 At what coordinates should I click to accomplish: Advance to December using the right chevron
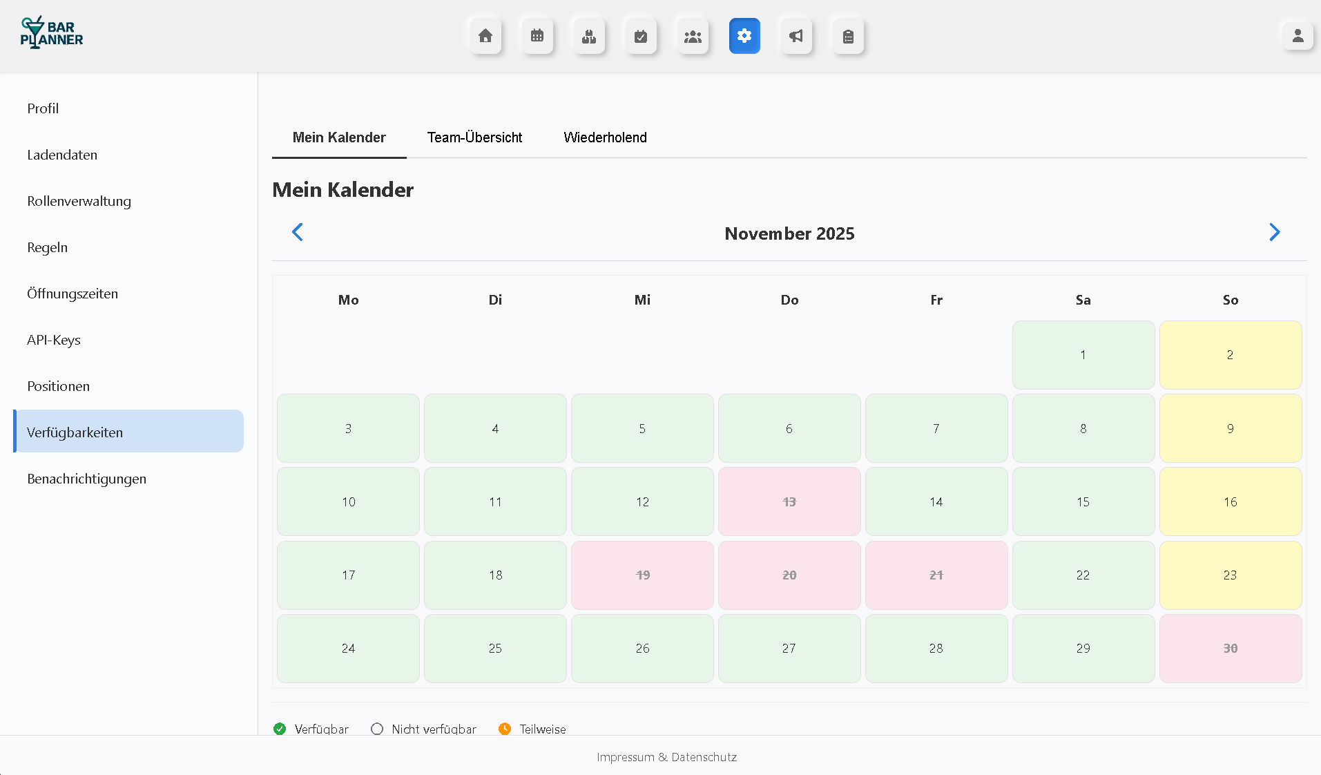pos(1275,232)
